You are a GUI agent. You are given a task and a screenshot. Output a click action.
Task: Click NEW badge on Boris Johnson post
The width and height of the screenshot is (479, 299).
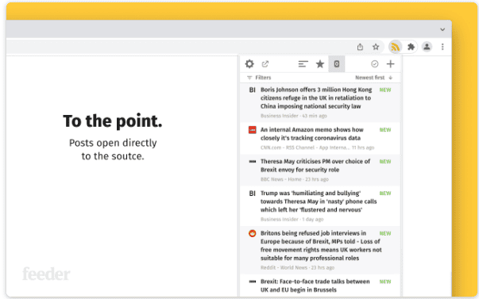(x=385, y=90)
